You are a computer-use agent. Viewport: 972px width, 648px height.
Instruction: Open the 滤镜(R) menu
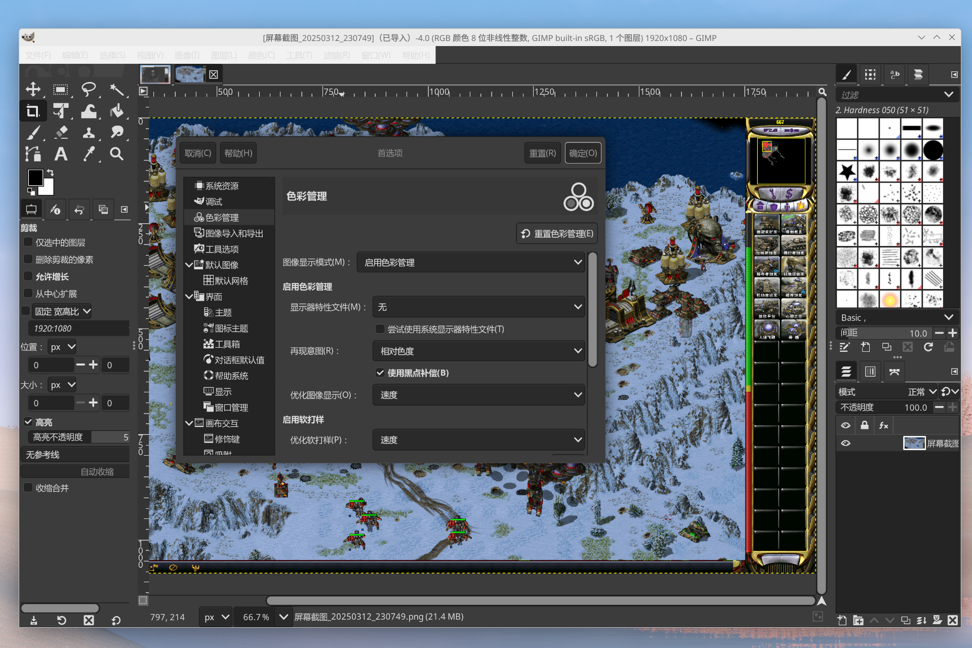[337, 55]
